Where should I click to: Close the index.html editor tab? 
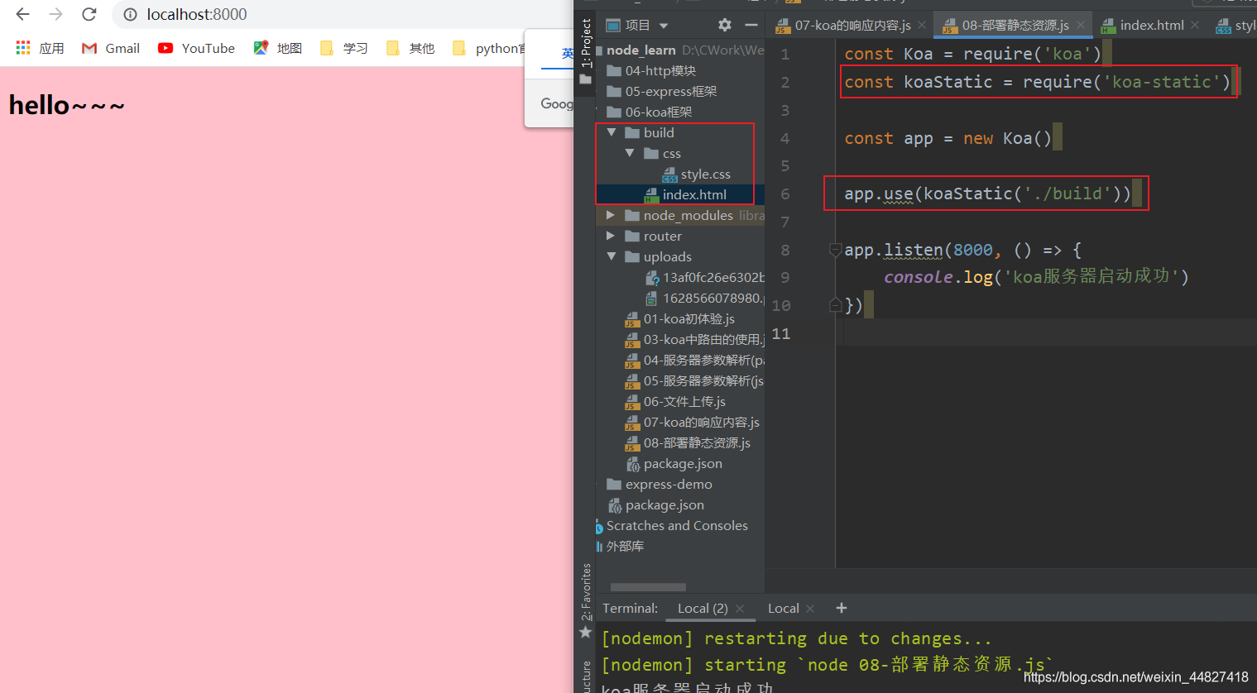coord(1194,25)
